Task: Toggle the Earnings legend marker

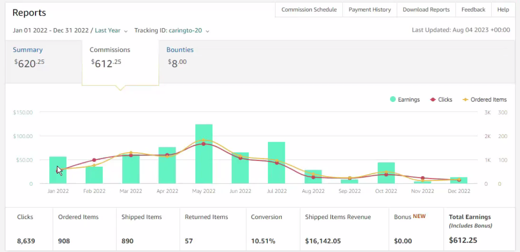Action: pyautogui.click(x=393, y=99)
